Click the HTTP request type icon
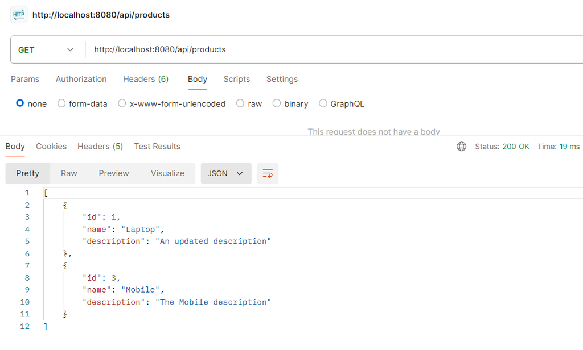 pyautogui.click(x=19, y=15)
